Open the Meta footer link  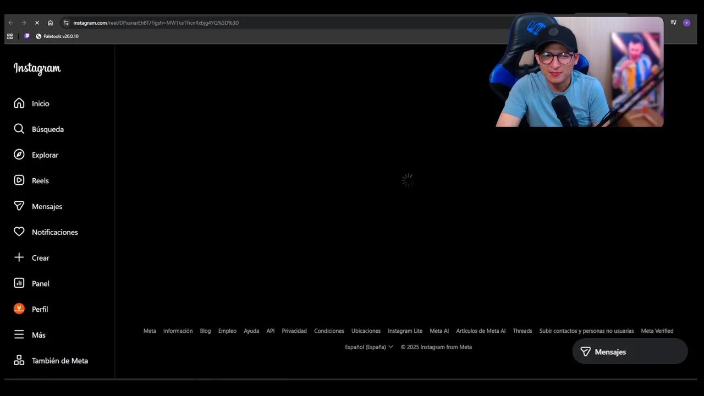(150, 331)
